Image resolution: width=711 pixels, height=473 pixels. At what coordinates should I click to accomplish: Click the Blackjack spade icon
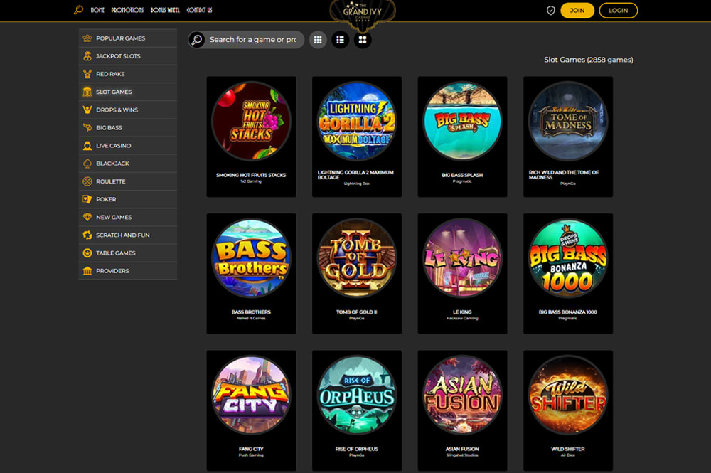(87, 164)
